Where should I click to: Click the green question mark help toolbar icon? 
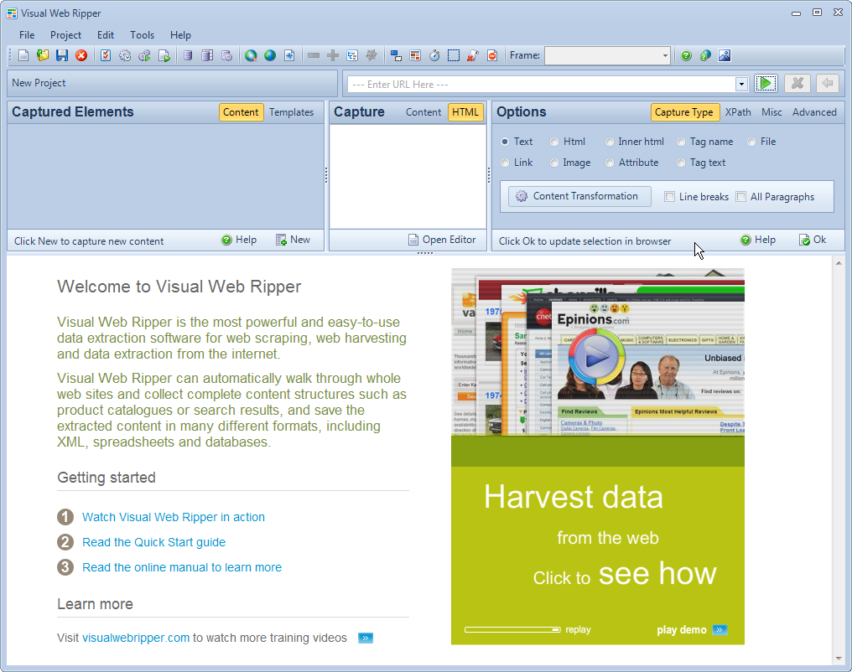pos(686,55)
